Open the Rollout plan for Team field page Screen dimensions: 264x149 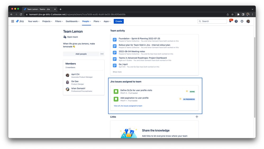pyautogui.click(x=144, y=45)
